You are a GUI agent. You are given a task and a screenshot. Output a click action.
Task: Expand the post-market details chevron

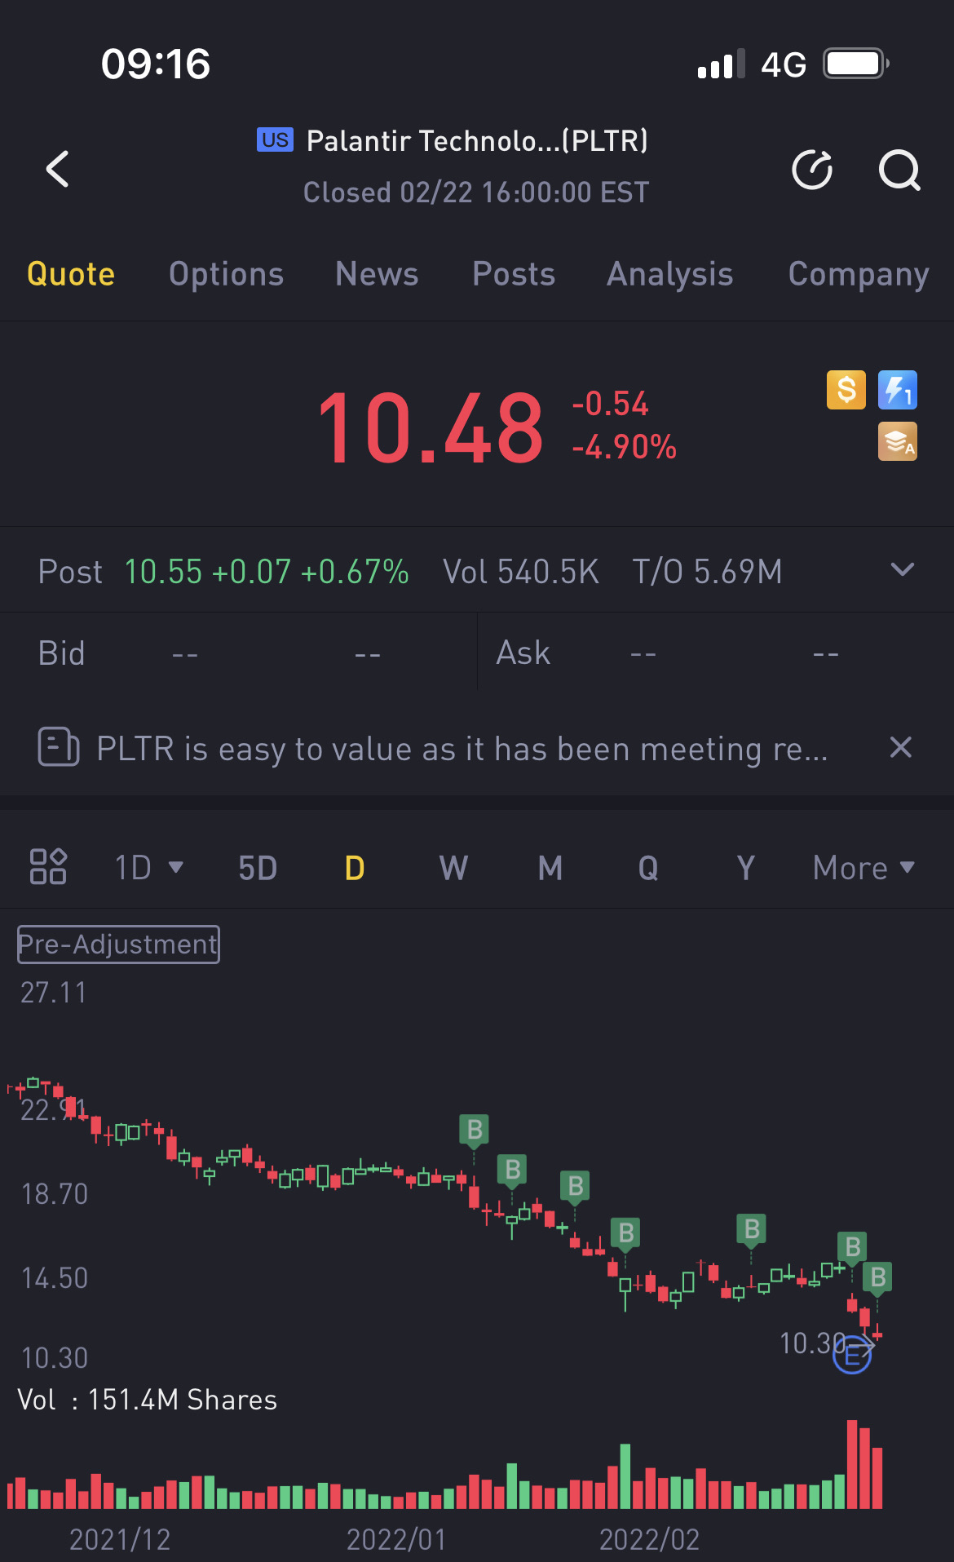coord(902,570)
